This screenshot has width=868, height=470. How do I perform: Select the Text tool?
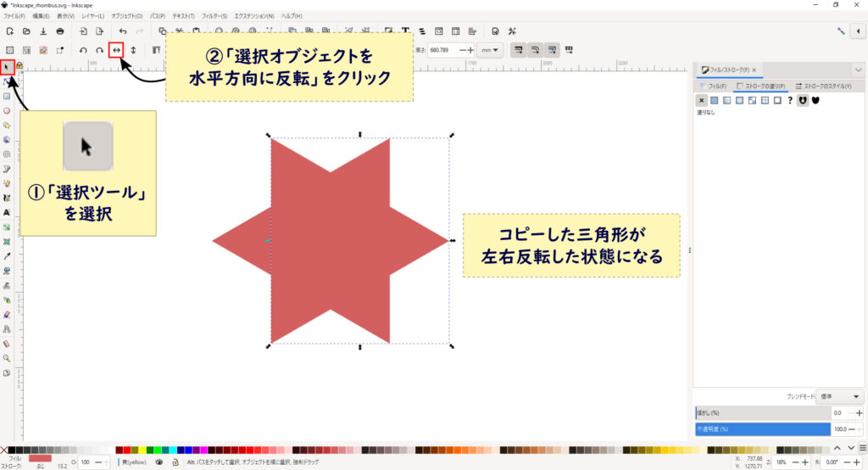click(x=7, y=212)
